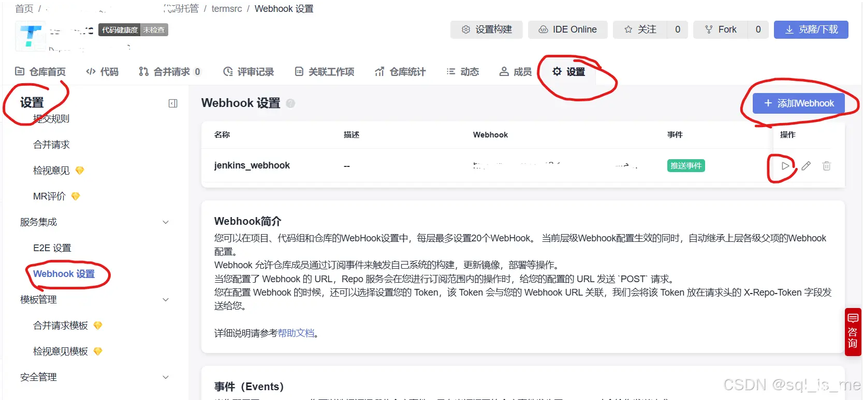Open the 仓库统计 tab
The width and height of the screenshot is (863, 400).
click(x=400, y=72)
